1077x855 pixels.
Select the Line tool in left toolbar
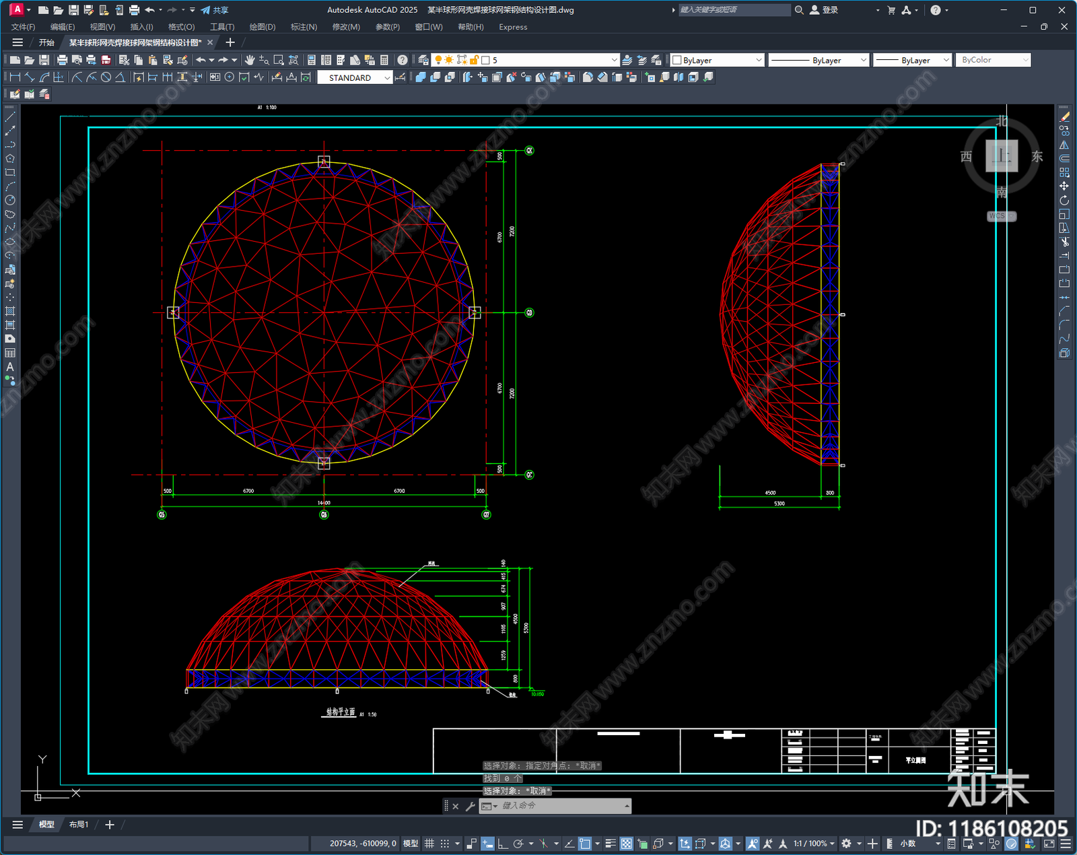point(9,117)
